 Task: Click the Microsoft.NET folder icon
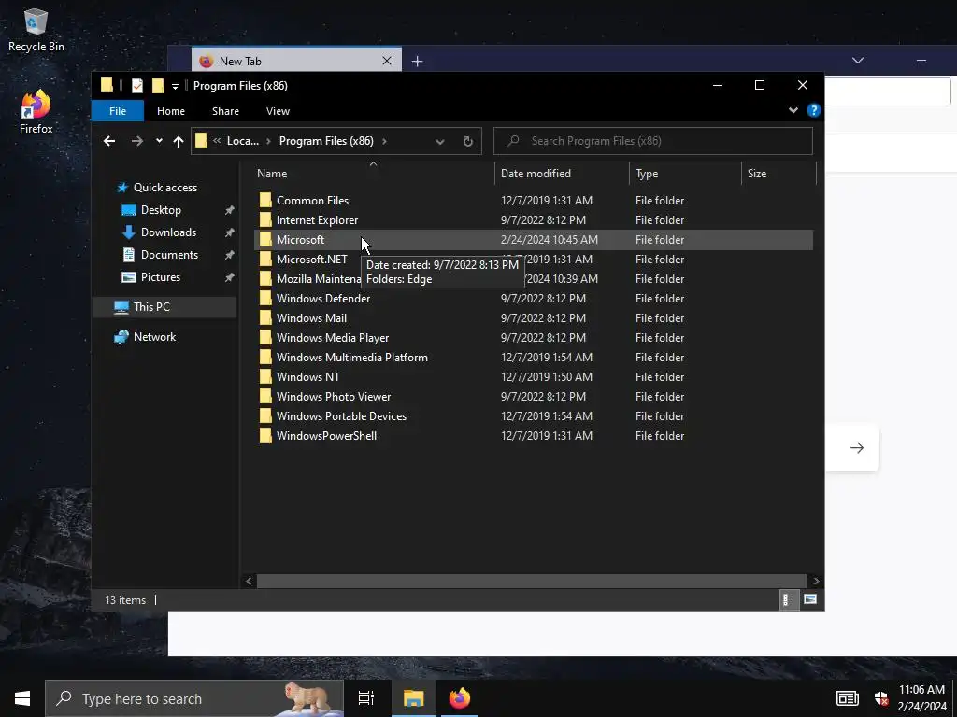click(x=265, y=260)
